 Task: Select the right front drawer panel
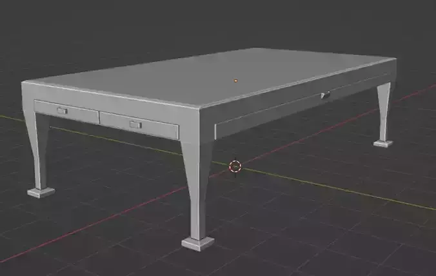139,125
